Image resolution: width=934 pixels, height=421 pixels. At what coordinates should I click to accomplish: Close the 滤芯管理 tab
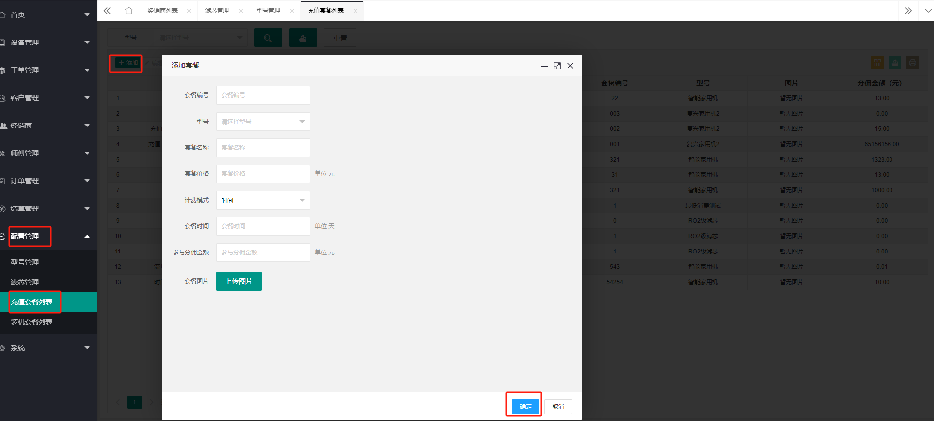click(241, 11)
